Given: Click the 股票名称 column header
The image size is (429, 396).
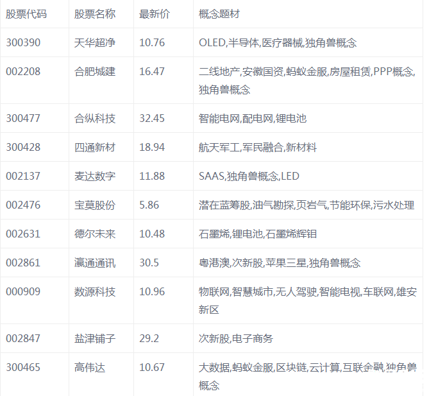Looking at the screenshot, I should (x=95, y=14).
